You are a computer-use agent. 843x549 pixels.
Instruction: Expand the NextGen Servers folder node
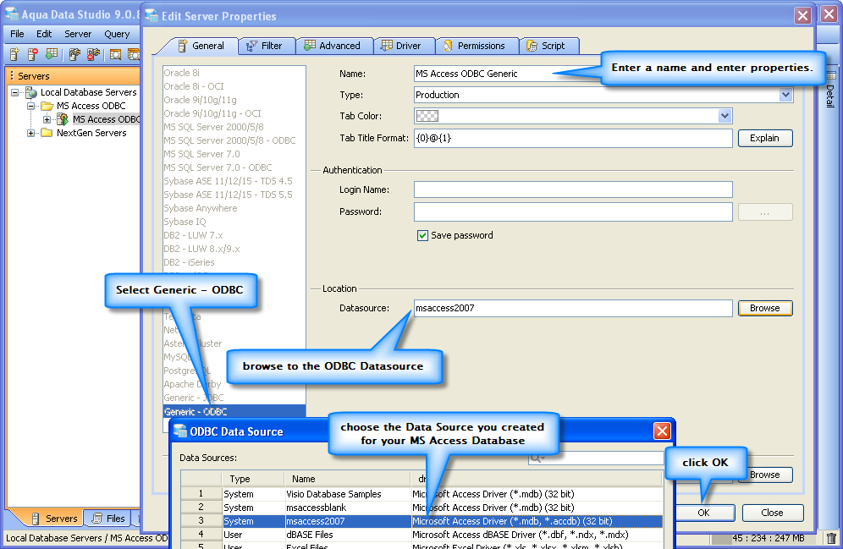tap(30, 133)
